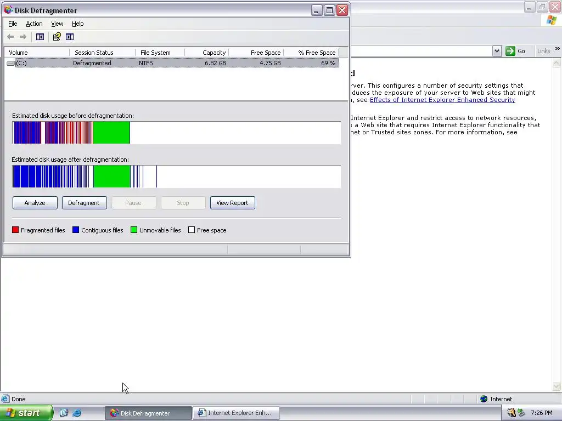Click the Back arrow toolbar icon
The height and width of the screenshot is (421, 562).
10,37
